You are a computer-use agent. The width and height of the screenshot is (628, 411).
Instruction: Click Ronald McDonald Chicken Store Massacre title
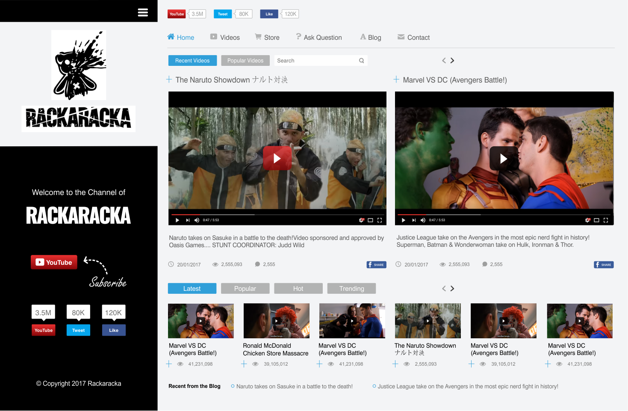[x=276, y=349]
